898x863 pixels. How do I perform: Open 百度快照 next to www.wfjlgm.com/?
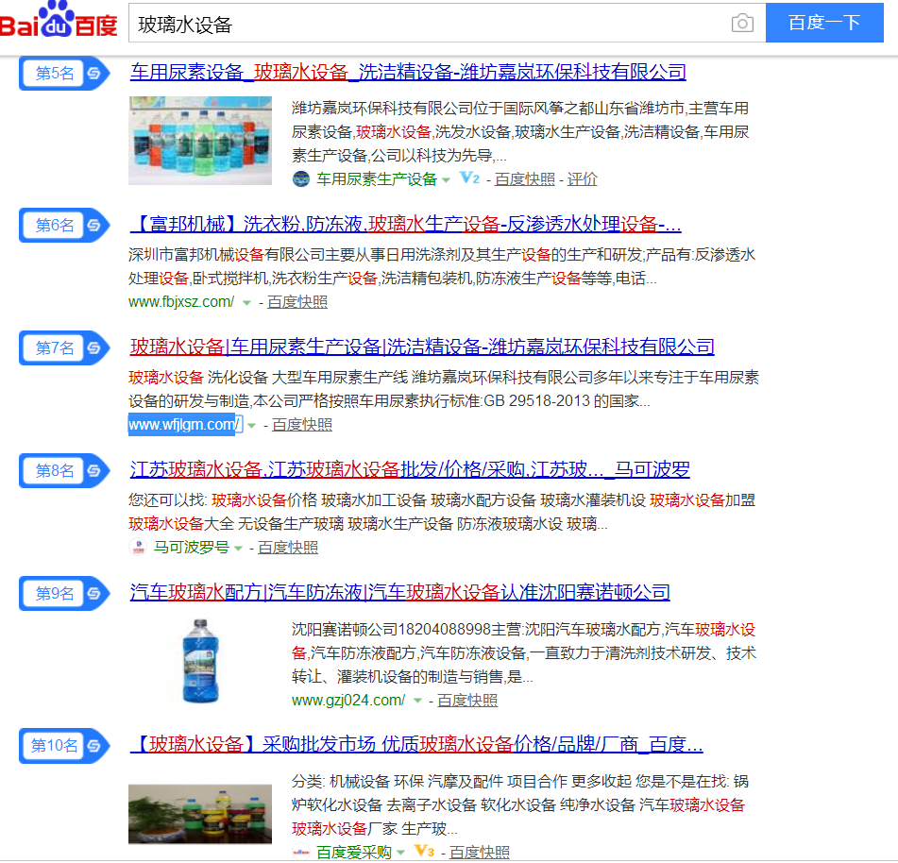tap(302, 424)
